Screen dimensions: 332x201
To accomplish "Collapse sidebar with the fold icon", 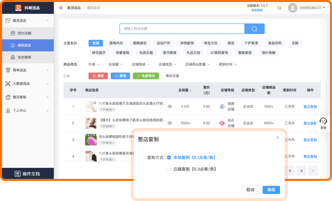I will [x=61, y=8].
